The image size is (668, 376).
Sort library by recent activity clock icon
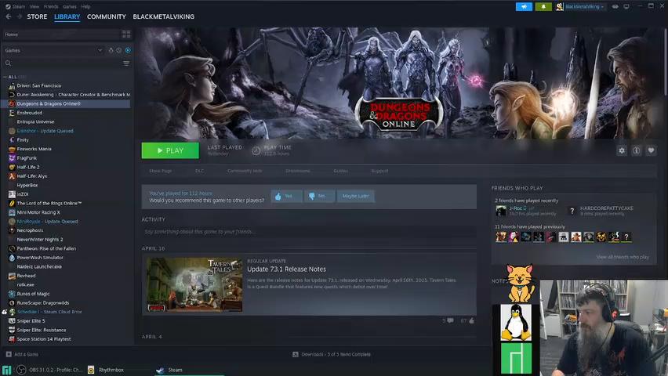119,50
